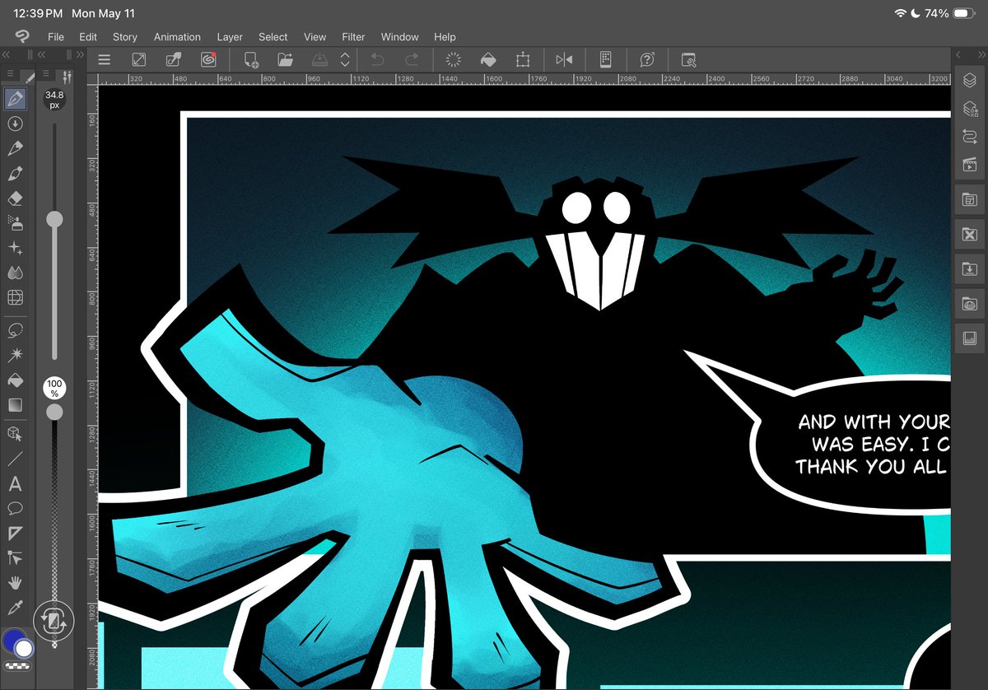Click opacity slider handle
Image resolution: width=988 pixels, height=690 pixels.
tap(54, 411)
